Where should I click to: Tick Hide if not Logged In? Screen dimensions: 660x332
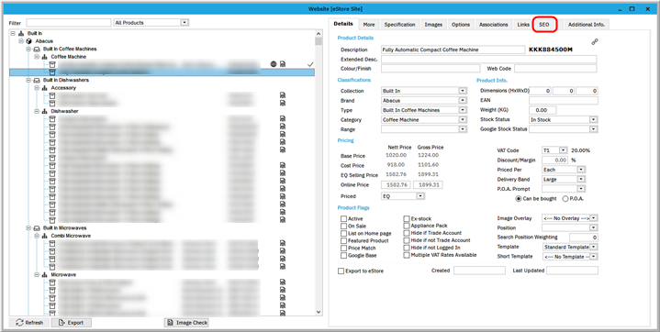click(407, 248)
